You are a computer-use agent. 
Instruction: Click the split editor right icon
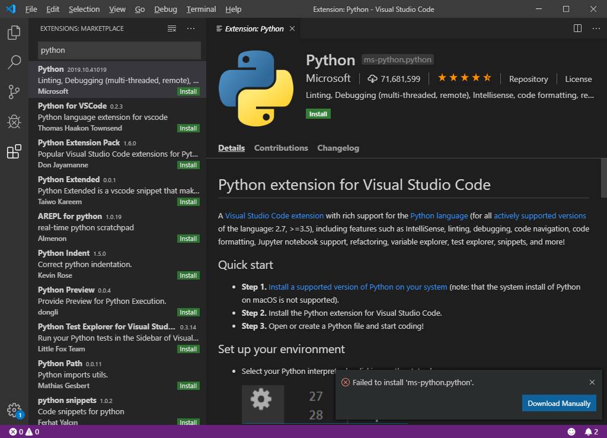point(577,28)
